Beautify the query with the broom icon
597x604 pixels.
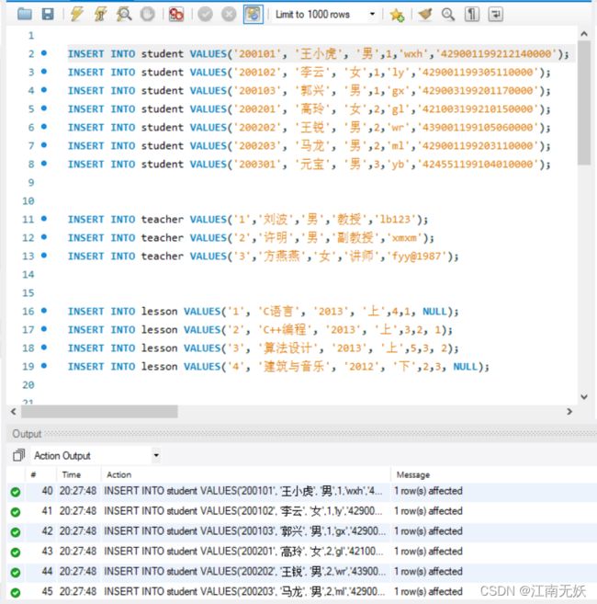click(425, 15)
